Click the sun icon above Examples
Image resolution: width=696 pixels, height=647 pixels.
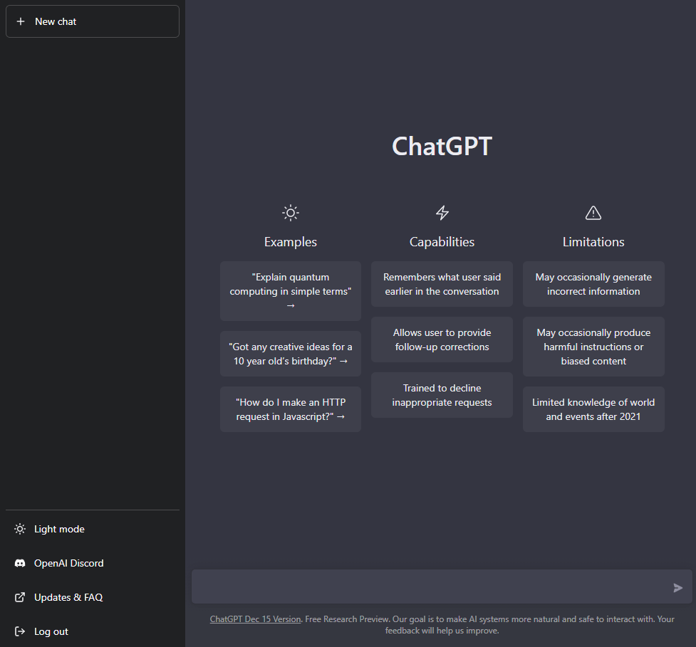pyautogui.click(x=290, y=212)
